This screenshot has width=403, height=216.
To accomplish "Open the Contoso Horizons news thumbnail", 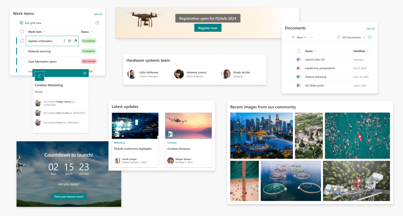I will [x=188, y=126].
